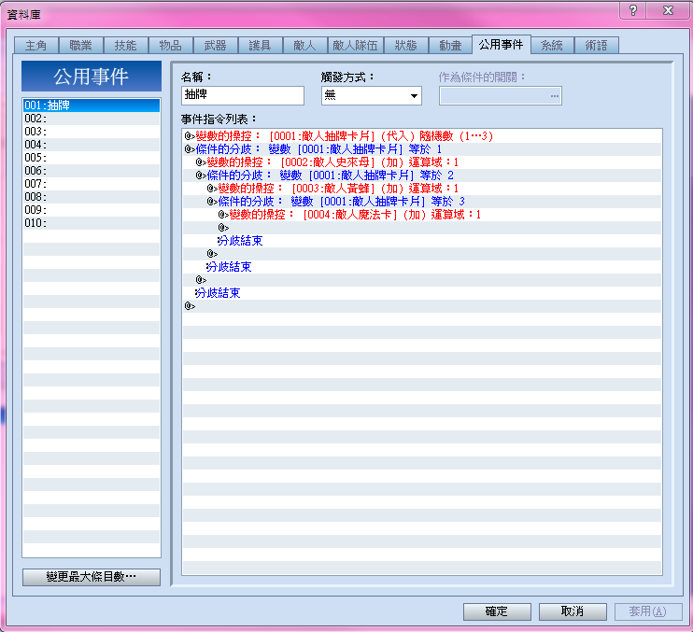Screen dimensions: 693x632
Task: Select list entry 009:
Action: [x=92, y=210]
